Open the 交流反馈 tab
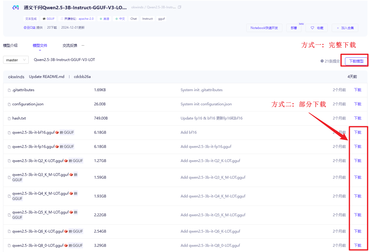 pos(70,46)
